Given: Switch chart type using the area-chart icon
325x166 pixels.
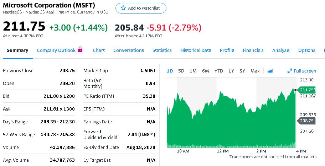Looking at the screenshot, I should tap(270, 71).
